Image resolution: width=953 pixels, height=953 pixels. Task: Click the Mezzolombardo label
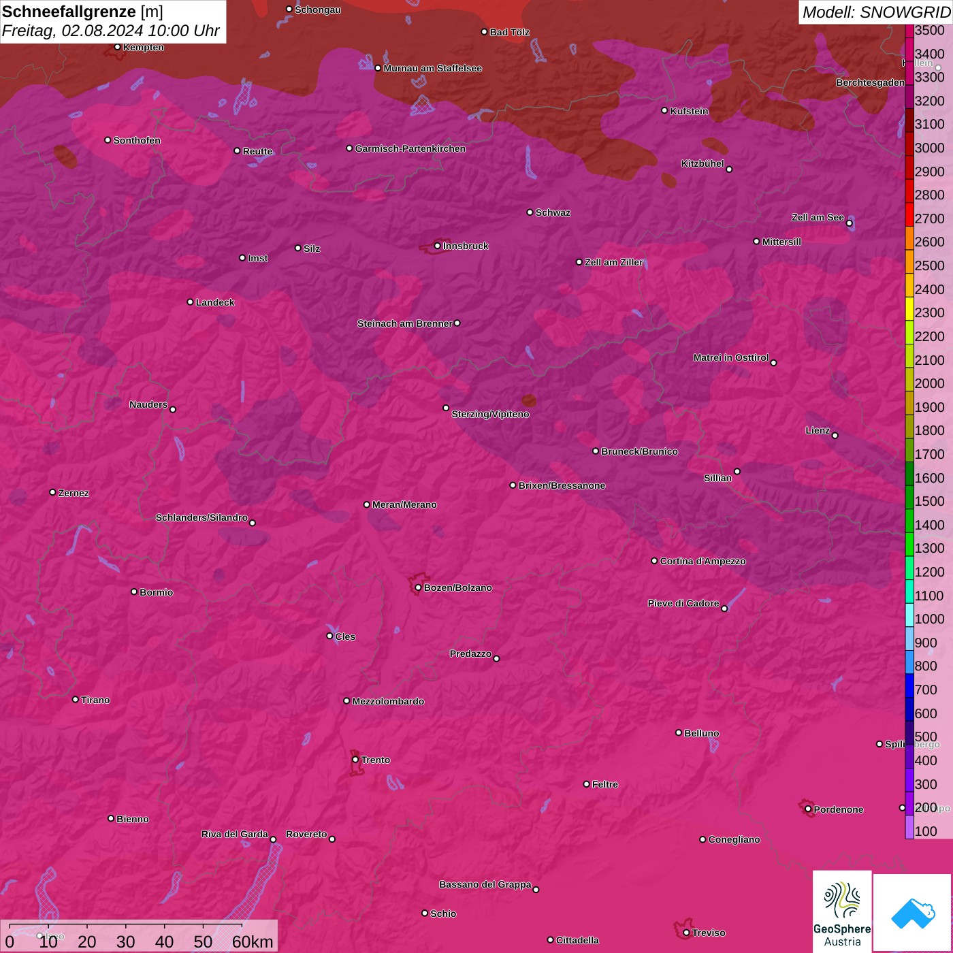(x=388, y=701)
